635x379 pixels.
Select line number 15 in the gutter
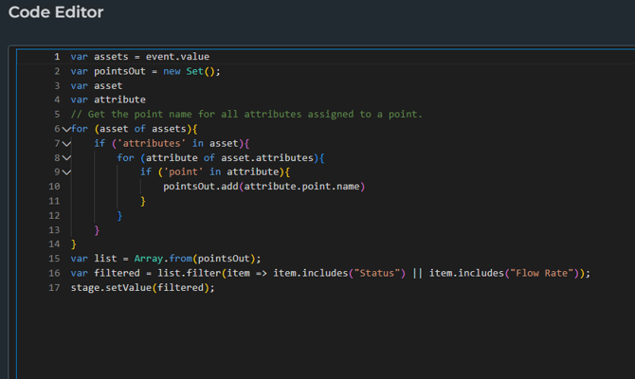point(53,259)
